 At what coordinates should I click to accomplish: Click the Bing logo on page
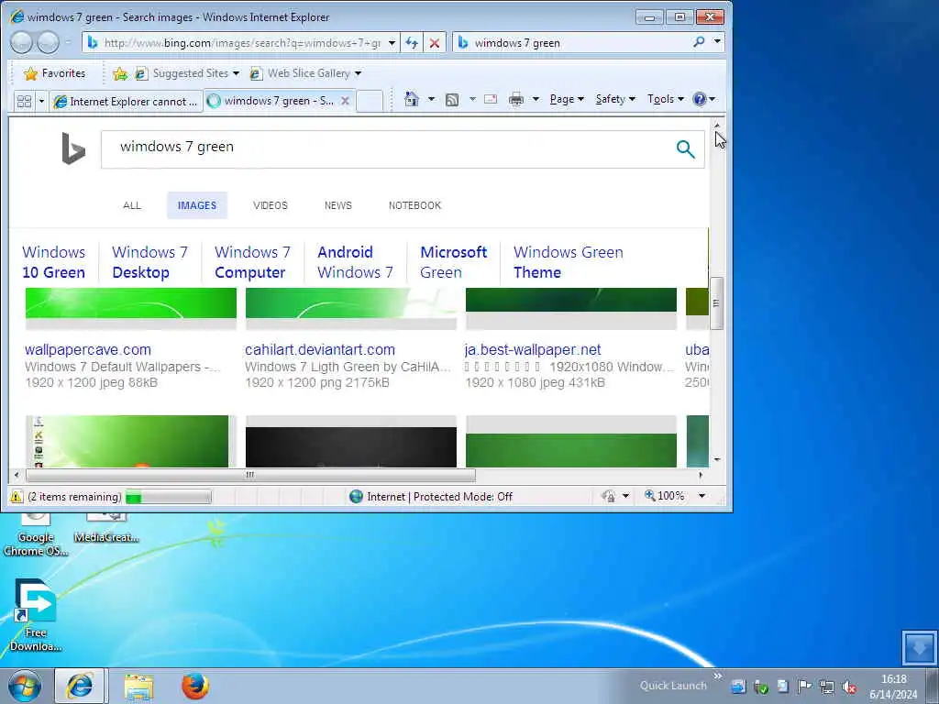pos(73,148)
